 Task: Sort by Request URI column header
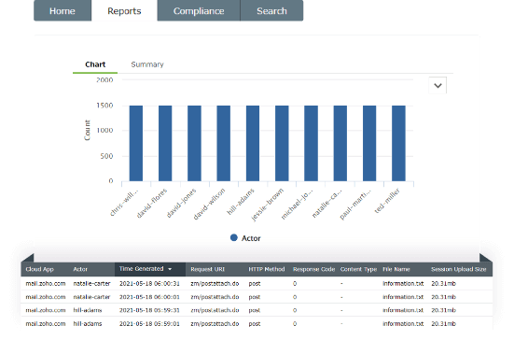[x=207, y=269]
